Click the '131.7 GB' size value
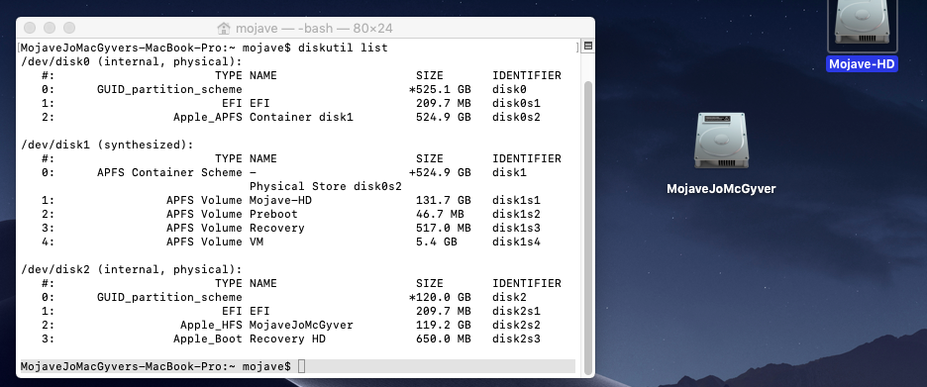The image size is (927, 387). (x=444, y=200)
